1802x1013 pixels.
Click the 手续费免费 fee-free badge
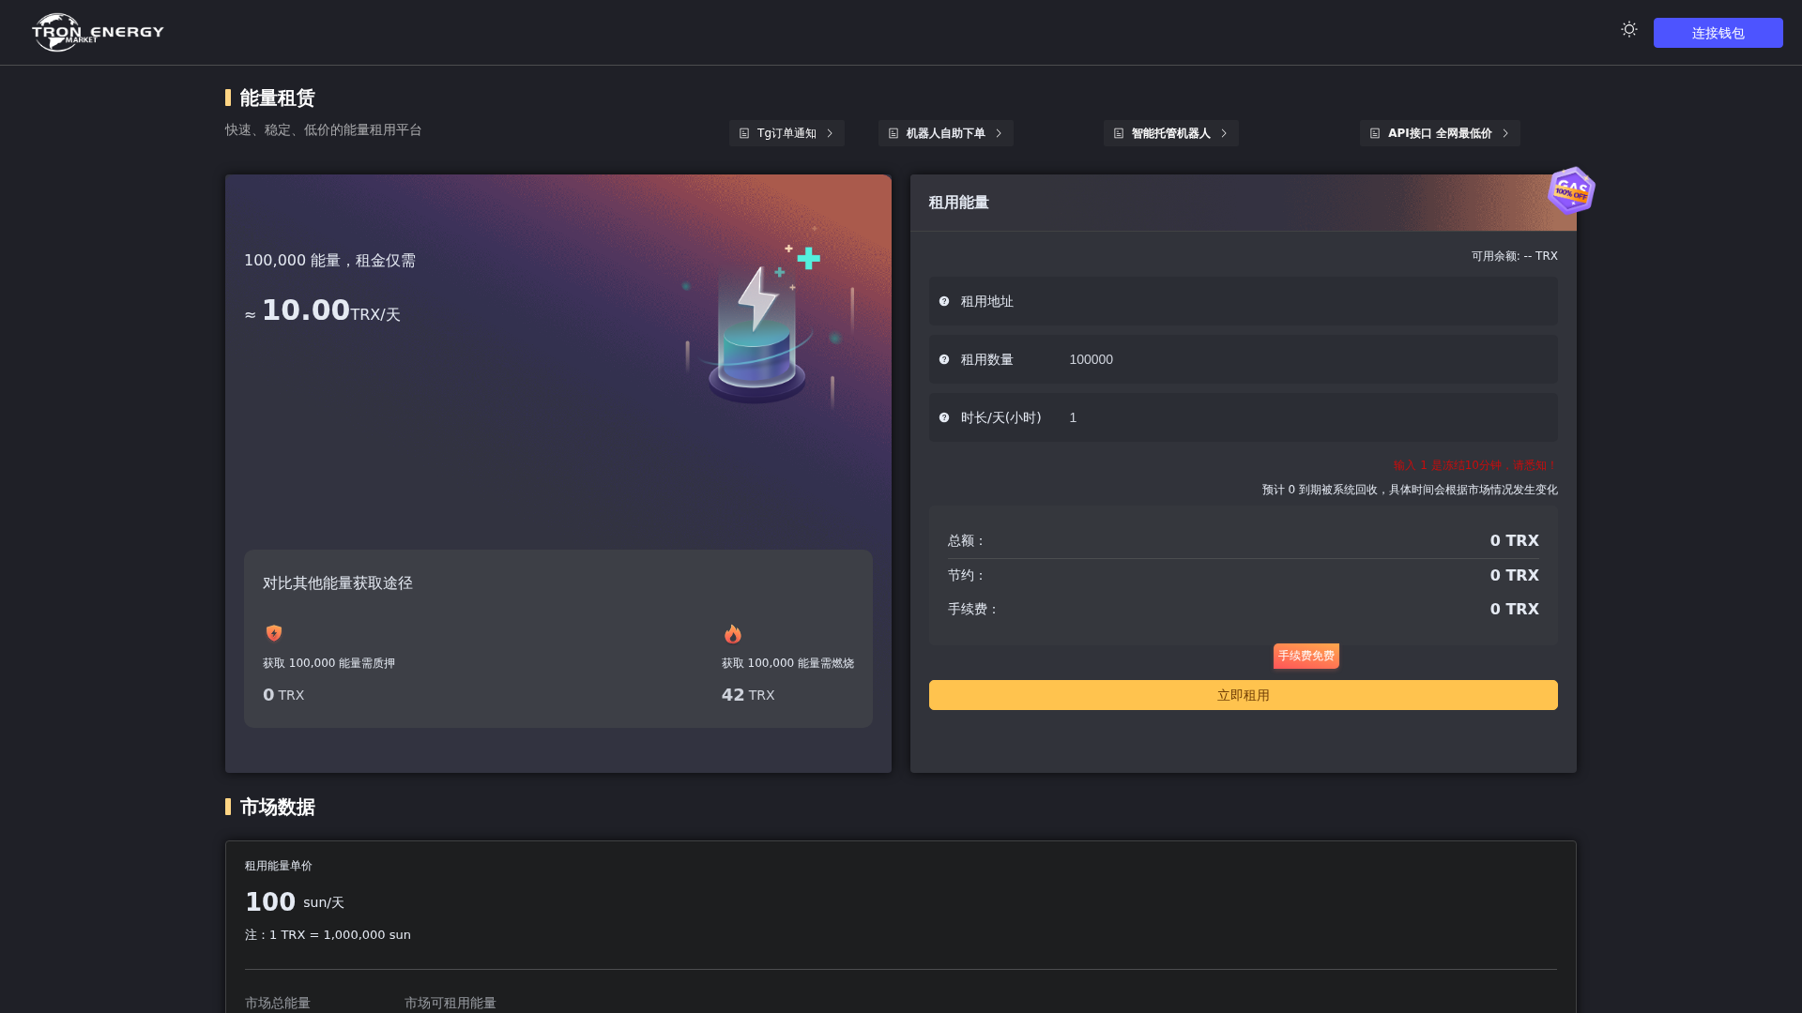[x=1306, y=656]
